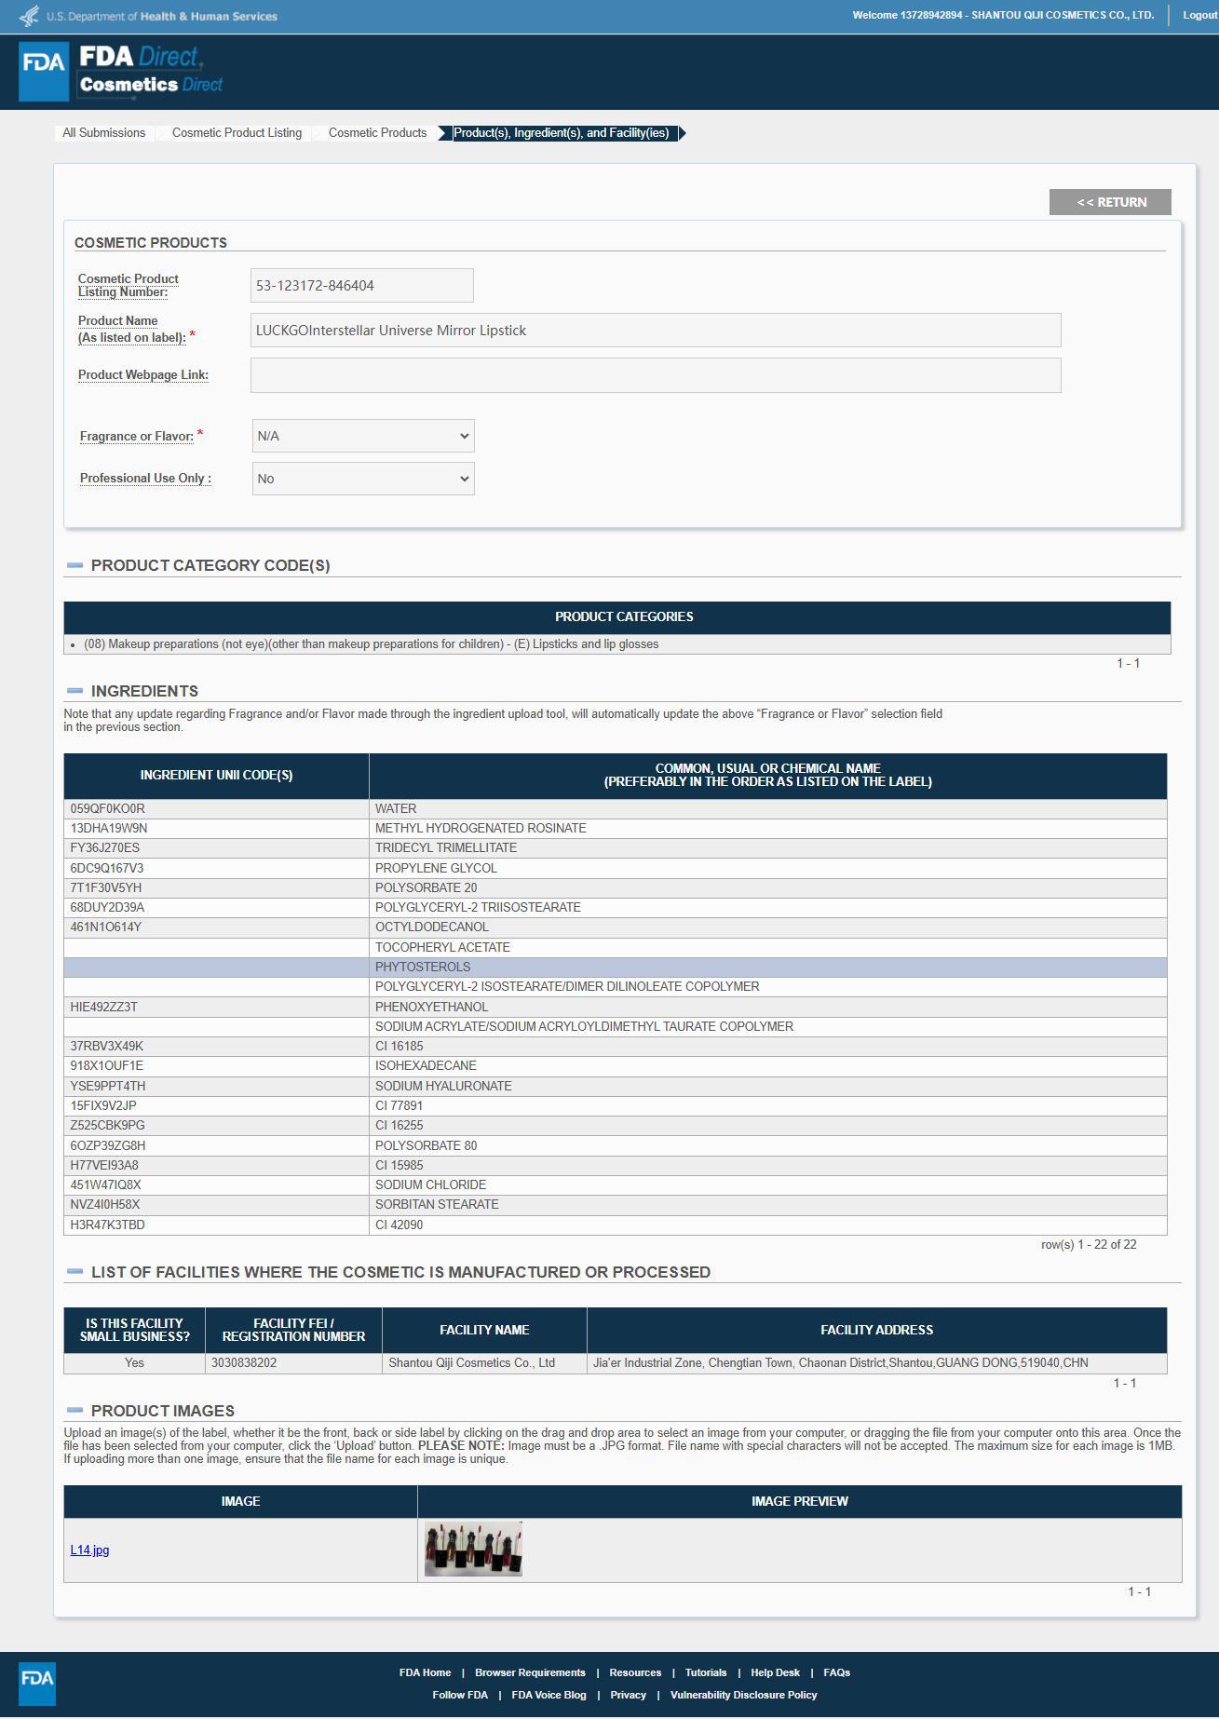Open the Fragrance or Flavor dropdown
This screenshot has height=1719, width=1219.
pyautogui.click(x=363, y=436)
